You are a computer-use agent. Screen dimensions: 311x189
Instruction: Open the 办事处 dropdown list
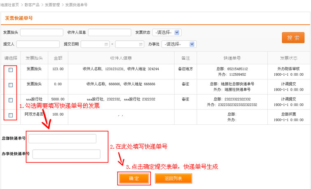[x=192, y=44]
